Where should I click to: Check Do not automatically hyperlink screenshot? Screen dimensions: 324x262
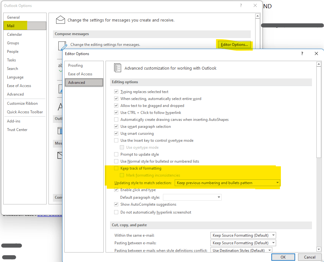click(116, 212)
